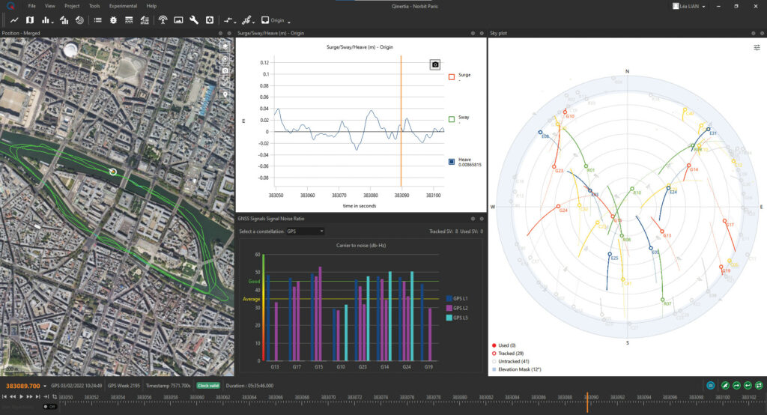
Task: Click the location pin icon on the map
Action: click(225, 94)
